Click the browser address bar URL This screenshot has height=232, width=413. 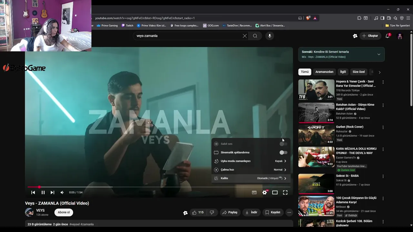[145, 18]
